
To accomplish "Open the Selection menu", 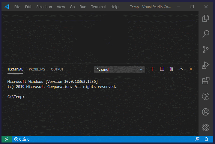I will click(44, 7).
